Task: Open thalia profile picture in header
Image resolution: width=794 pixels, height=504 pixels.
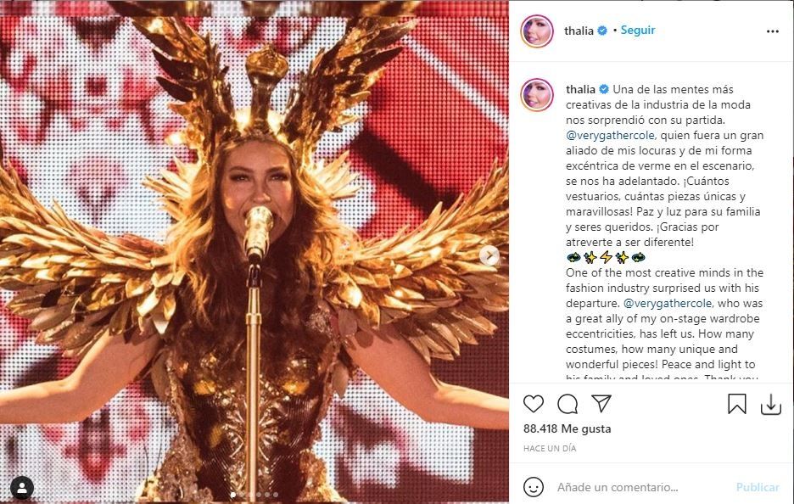Action: [537, 31]
